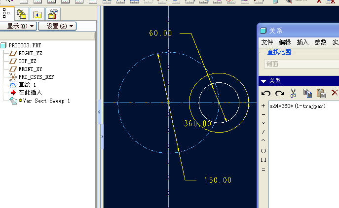Insert minus operator into relation

tap(264, 115)
